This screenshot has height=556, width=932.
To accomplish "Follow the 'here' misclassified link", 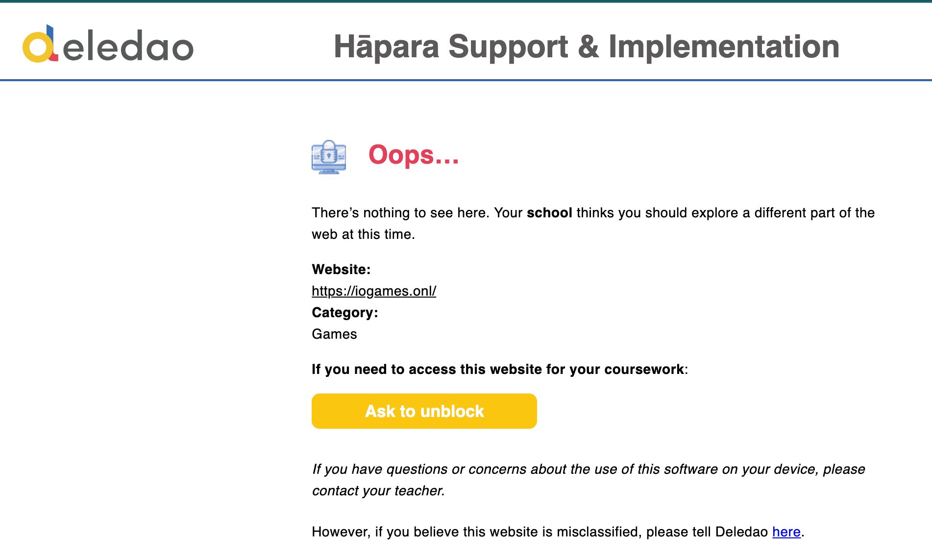I will tap(786, 532).
